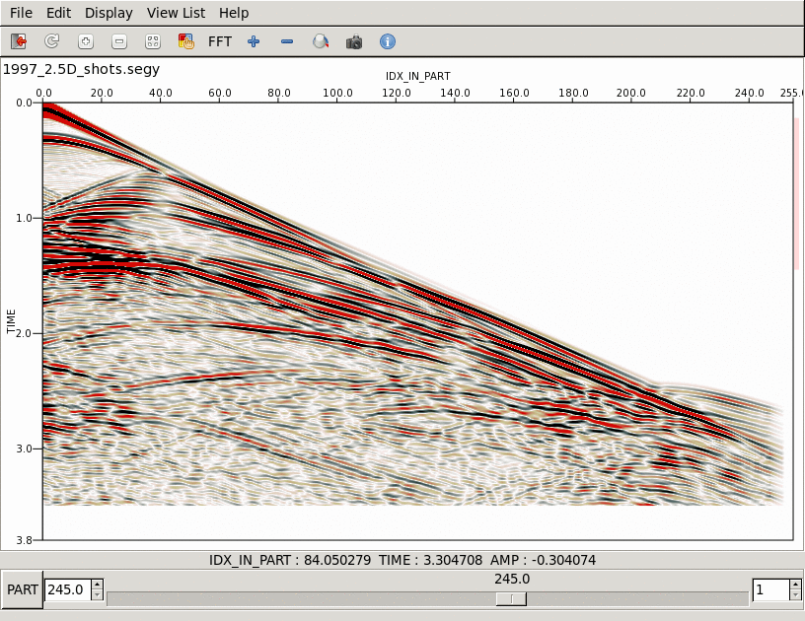Click the PART value field showing 245.0

68,589
